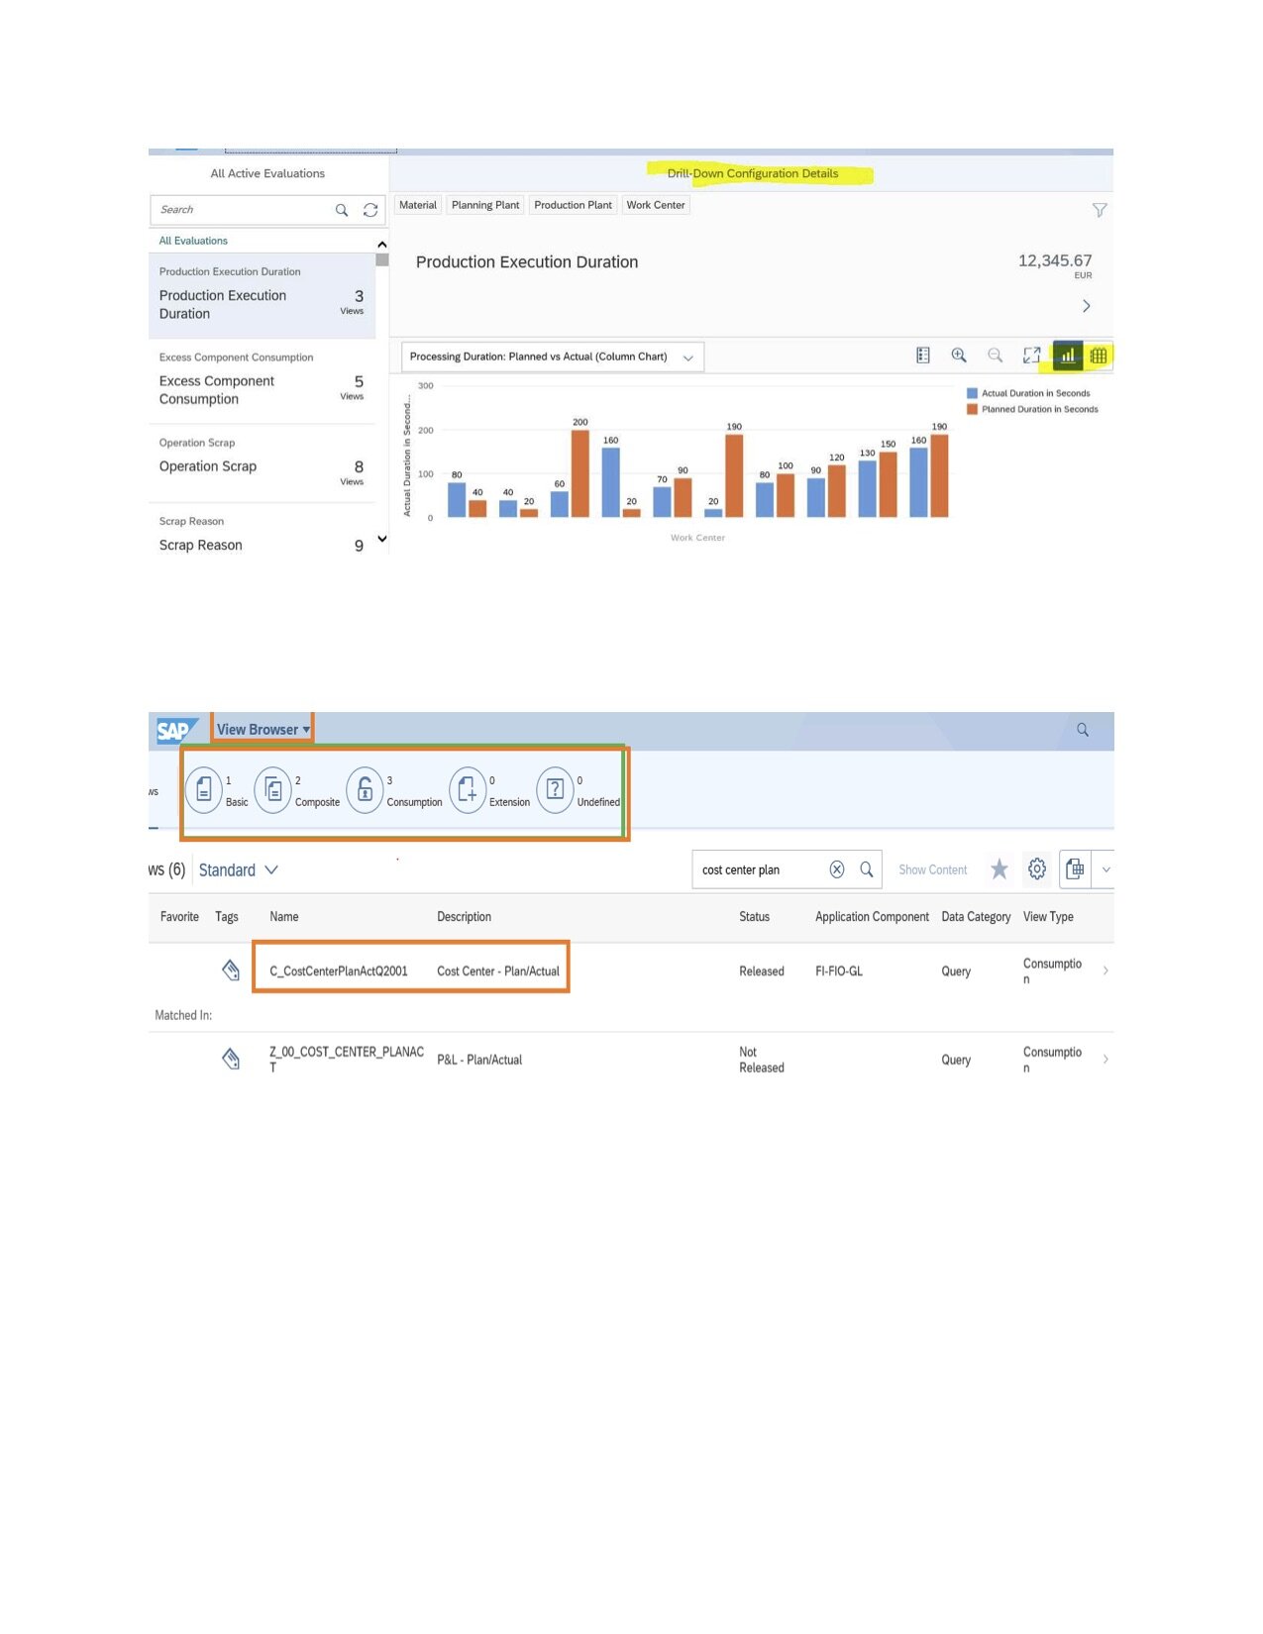
Task: Click tag icon for Z_00_COST_CENTER_PLANACT row
Action: tap(231, 1060)
